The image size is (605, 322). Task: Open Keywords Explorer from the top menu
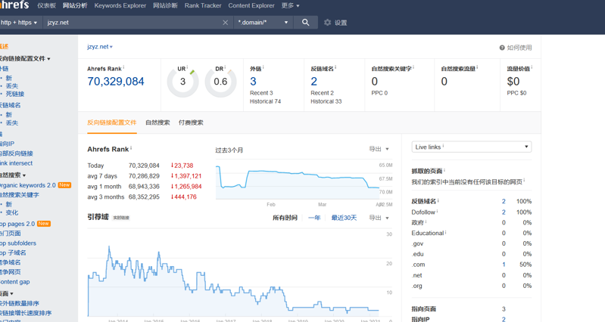pos(120,5)
